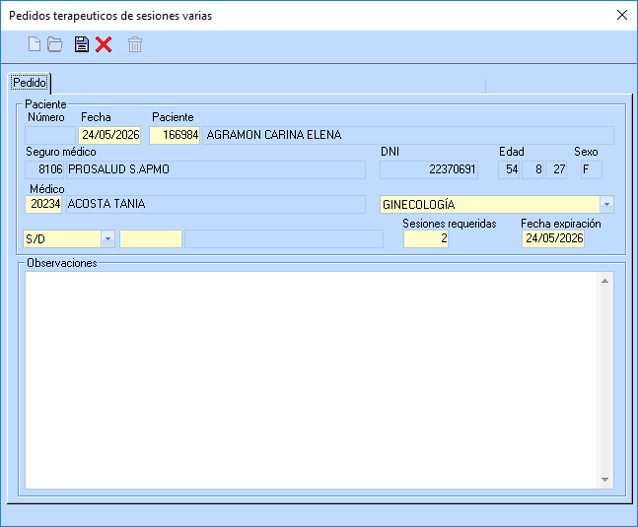Click the Seguro médico code 8106
This screenshot has height=527, width=638.
click(44, 169)
